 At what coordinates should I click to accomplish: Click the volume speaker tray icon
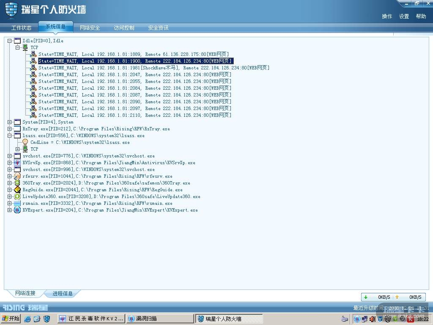[372, 319]
